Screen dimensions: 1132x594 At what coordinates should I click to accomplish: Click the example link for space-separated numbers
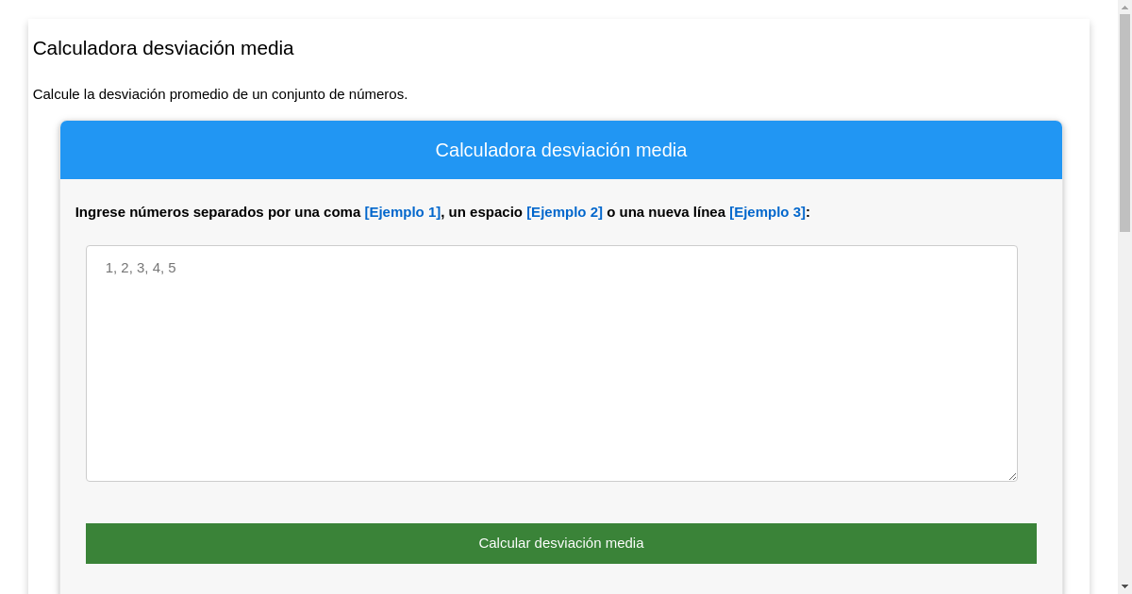click(x=564, y=212)
